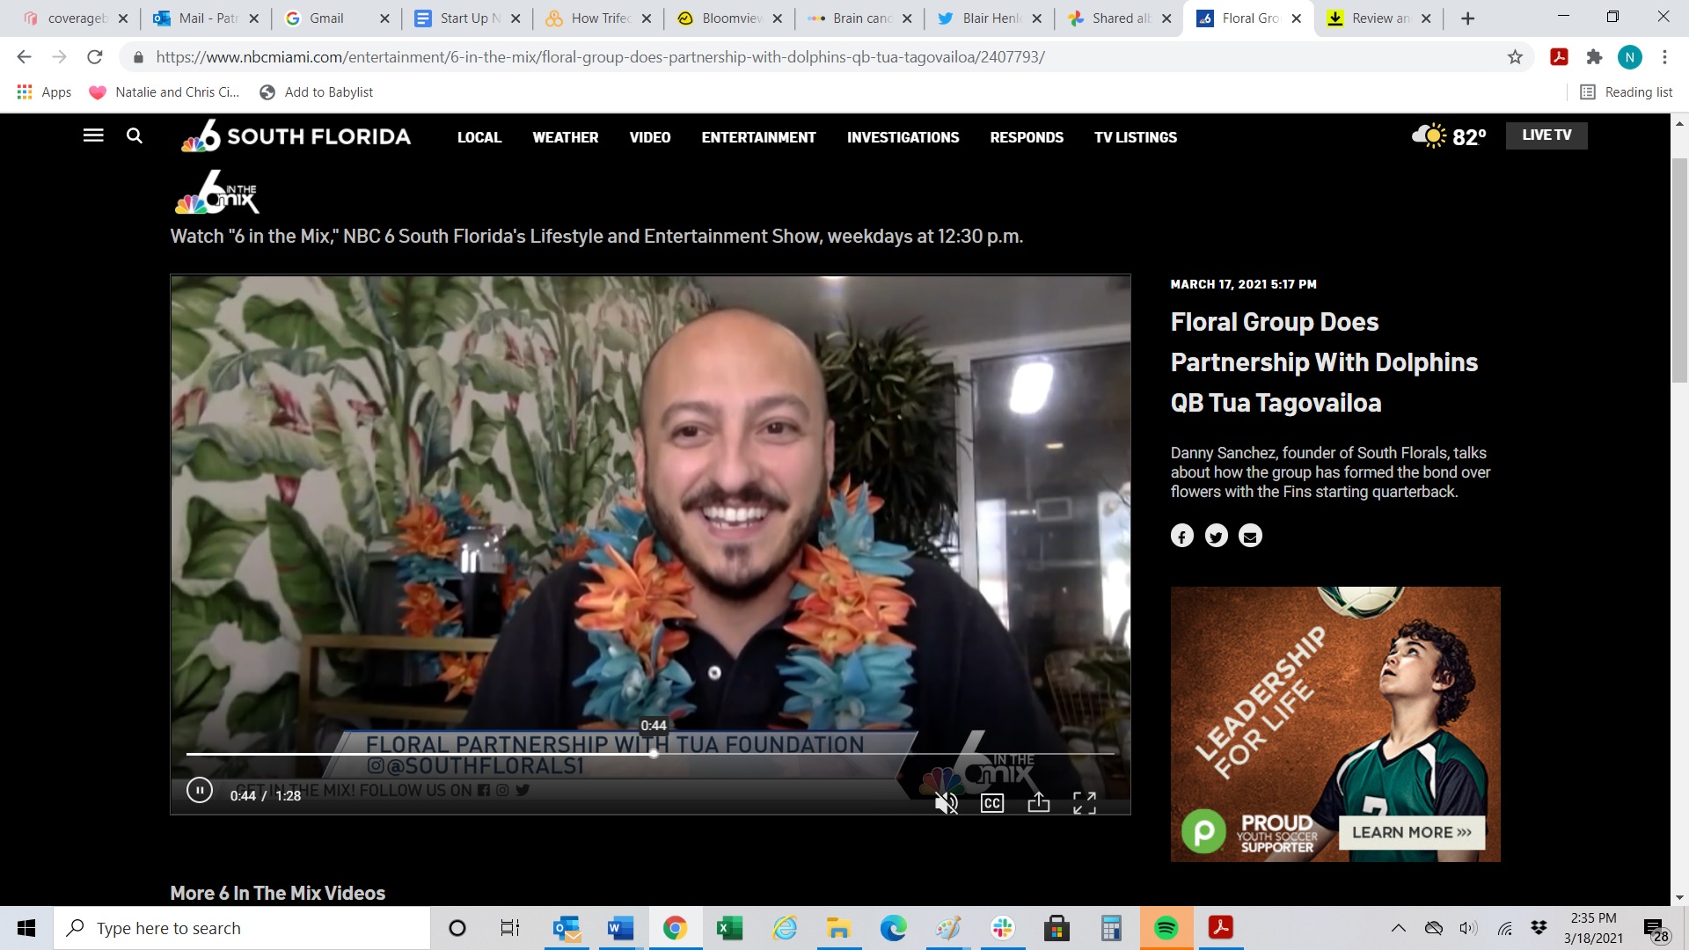1689x950 pixels.
Task: Open the Chrome profile avatar N
Action: point(1630,57)
